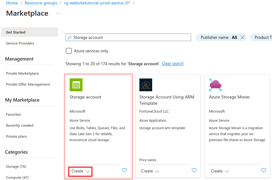Open the Azure Storage Mover cloud icon
272x180 pixels.
point(215,85)
